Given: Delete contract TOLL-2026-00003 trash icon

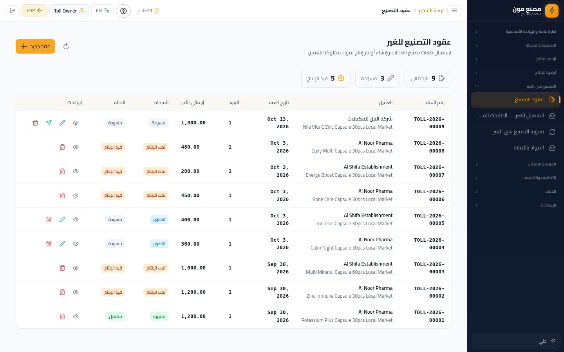Looking at the screenshot, I should pos(62,268).
